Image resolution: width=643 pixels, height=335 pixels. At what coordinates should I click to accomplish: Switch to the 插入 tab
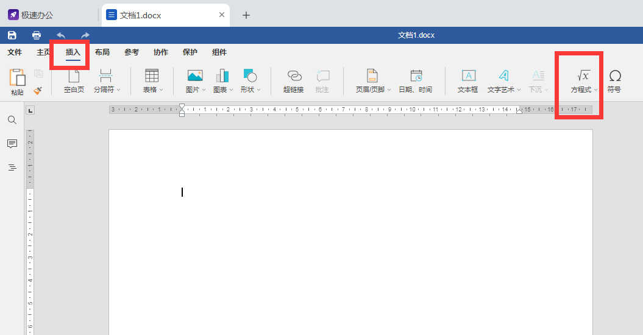coord(73,52)
